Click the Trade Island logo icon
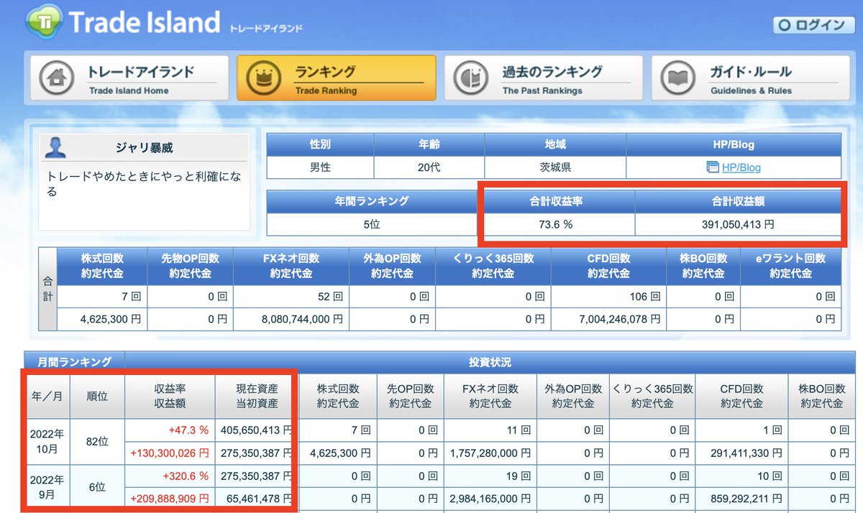The image size is (863, 513). 45,22
